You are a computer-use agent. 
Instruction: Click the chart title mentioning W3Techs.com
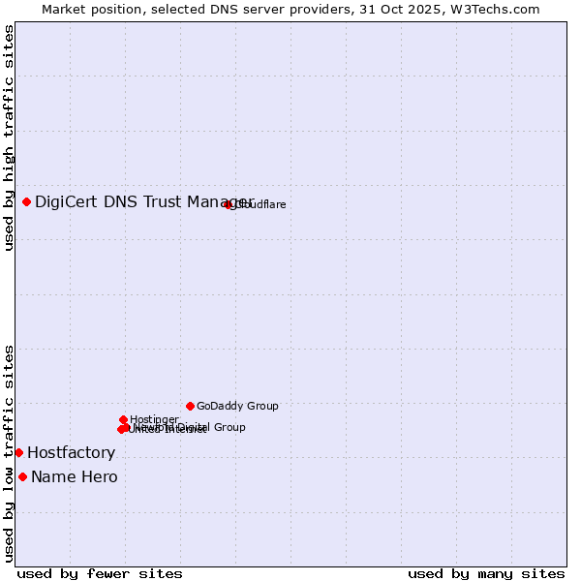(290, 9)
